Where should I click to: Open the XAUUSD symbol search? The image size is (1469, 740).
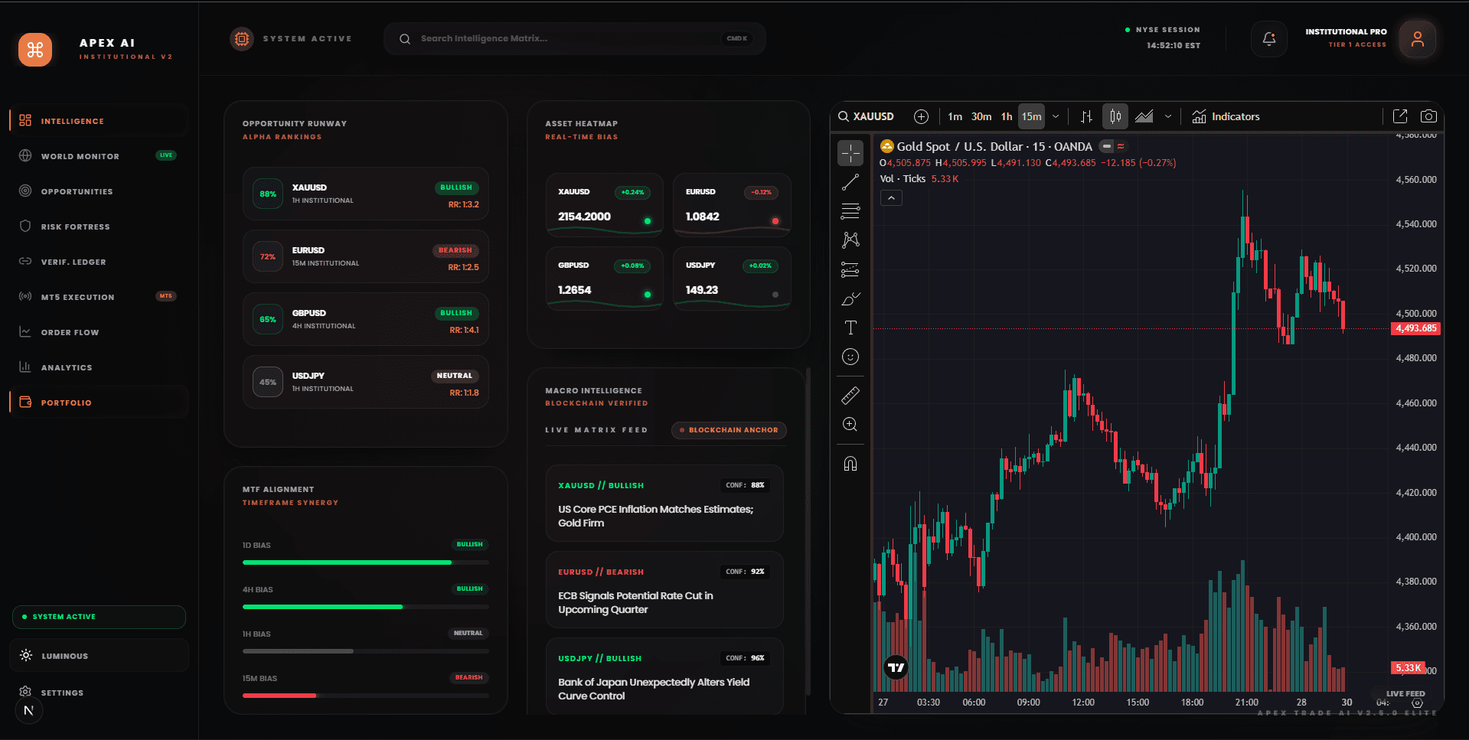pos(867,116)
